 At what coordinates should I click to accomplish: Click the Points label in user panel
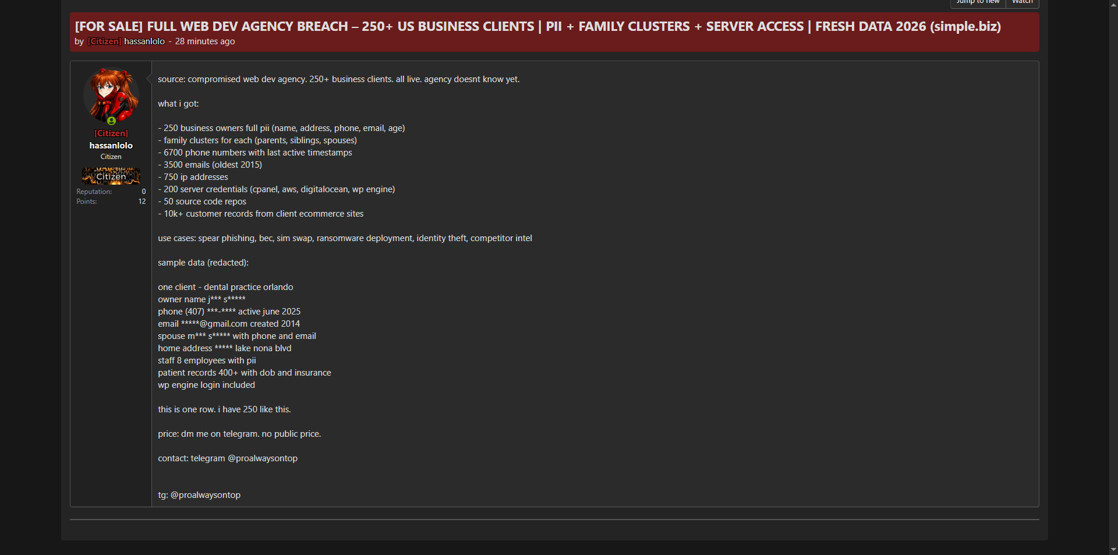pyautogui.click(x=87, y=202)
